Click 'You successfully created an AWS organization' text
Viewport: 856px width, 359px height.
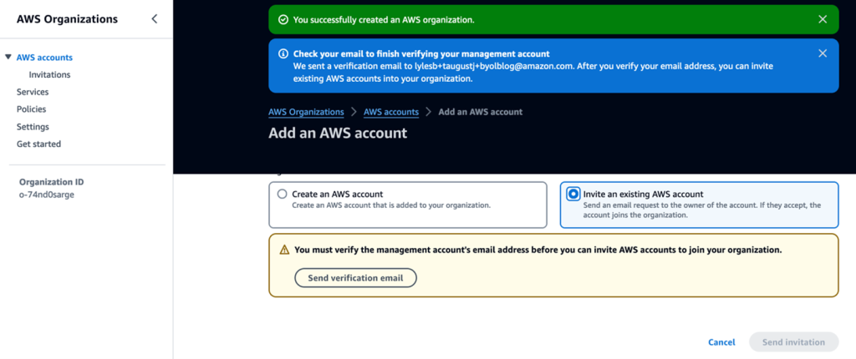click(x=384, y=20)
